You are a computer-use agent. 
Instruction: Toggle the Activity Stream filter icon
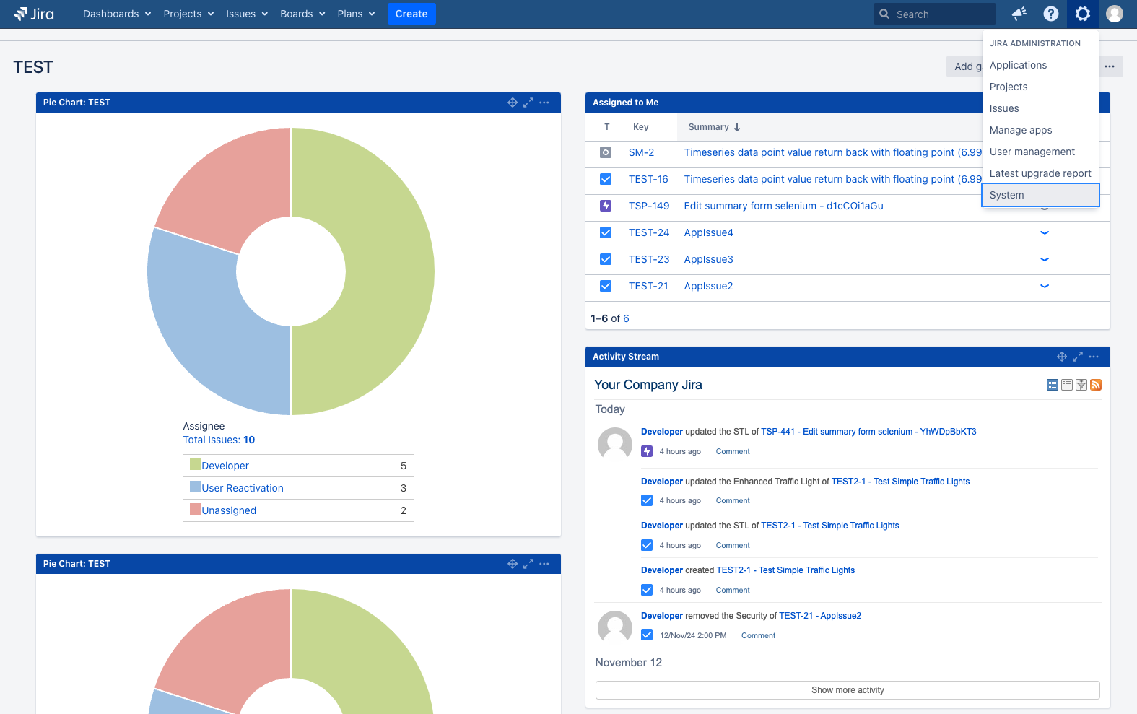point(1081,385)
